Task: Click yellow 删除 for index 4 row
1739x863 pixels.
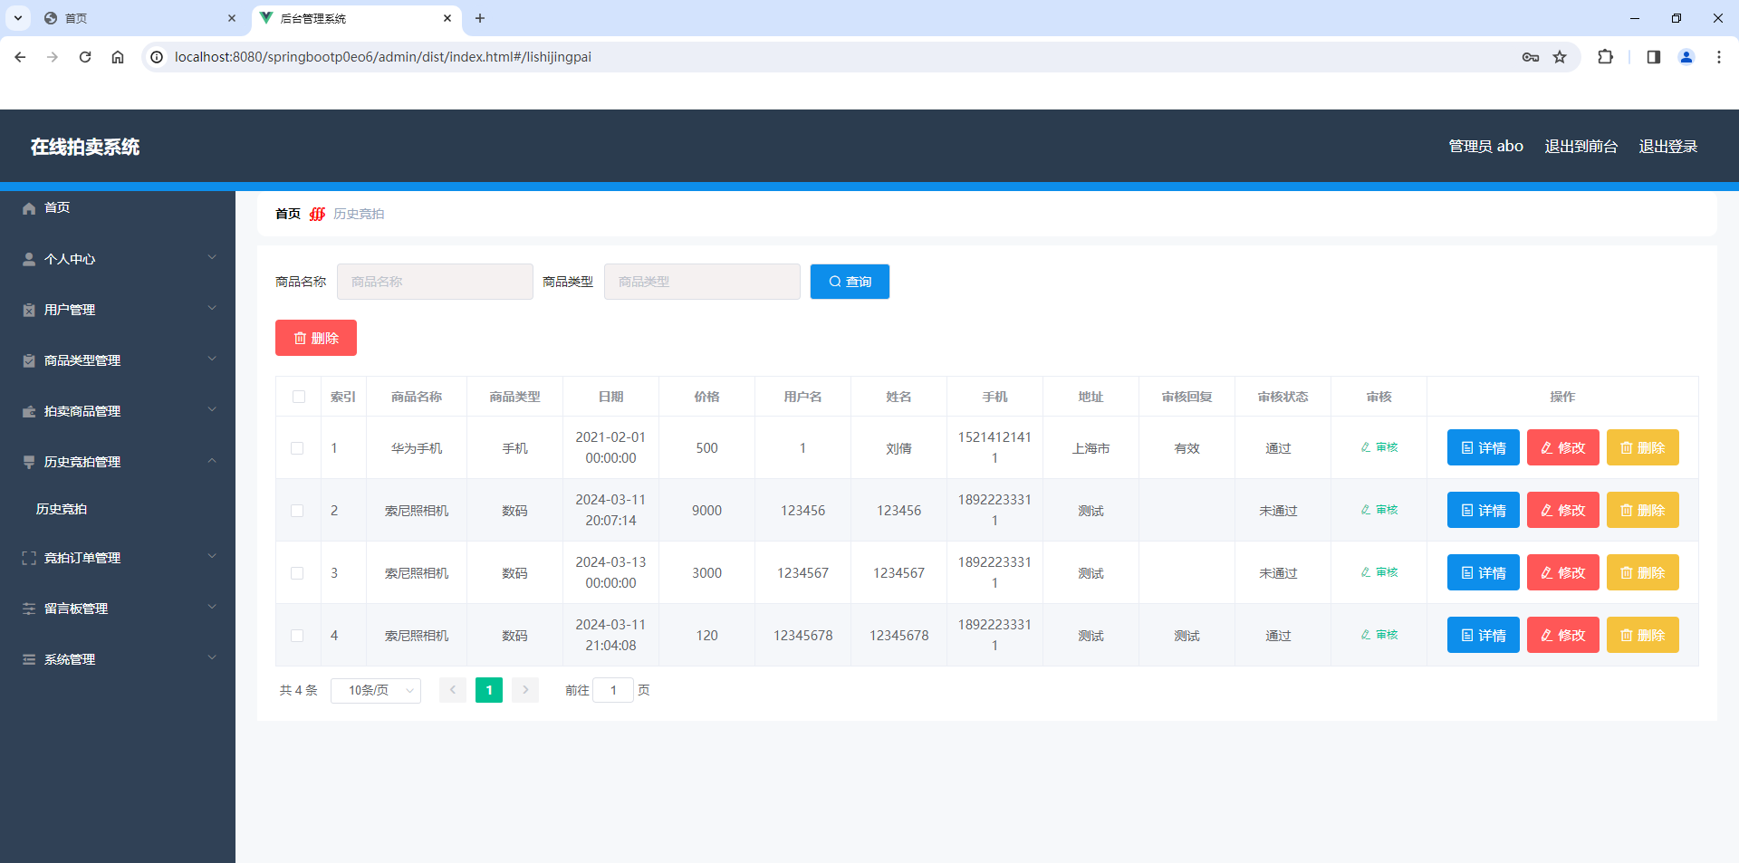Action: 1642,635
